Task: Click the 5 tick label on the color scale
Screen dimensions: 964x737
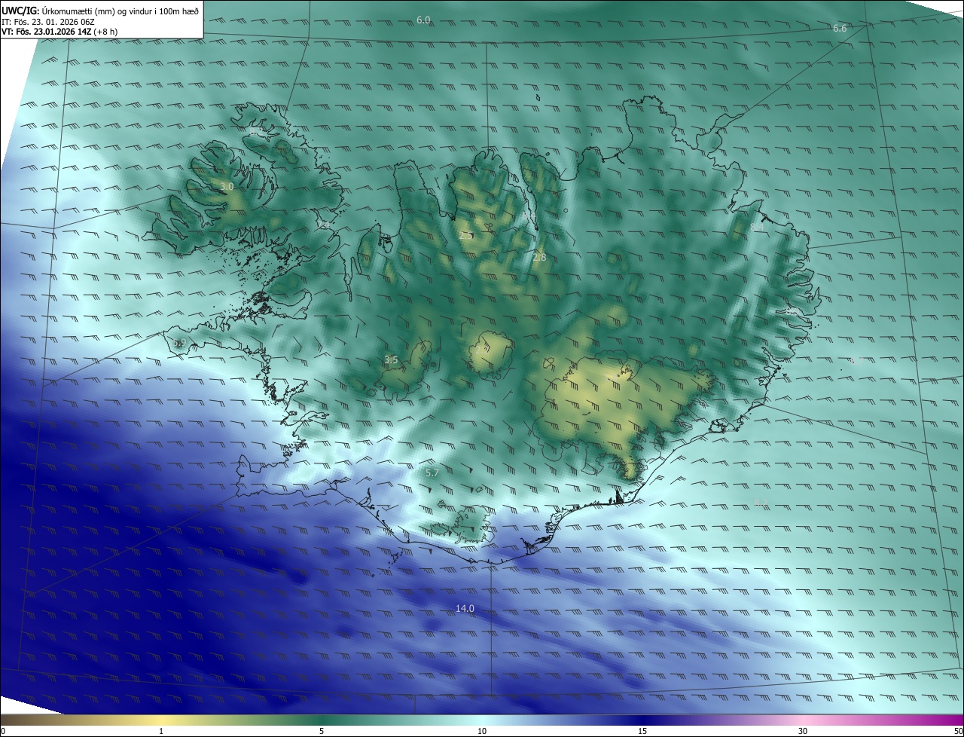Action: (x=322, y=732)
